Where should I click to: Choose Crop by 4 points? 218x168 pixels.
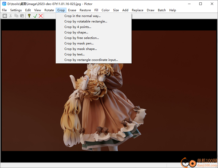(94, 27)
